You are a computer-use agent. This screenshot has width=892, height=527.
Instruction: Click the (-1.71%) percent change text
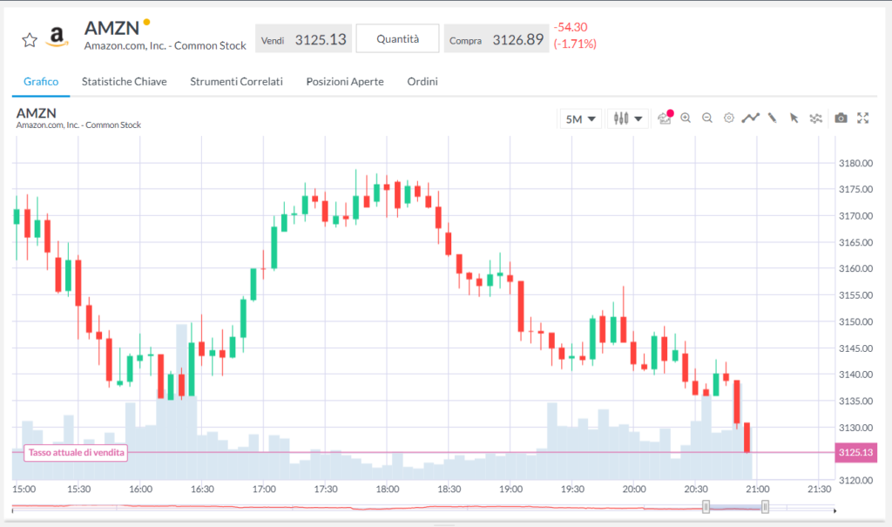[575, 44]
